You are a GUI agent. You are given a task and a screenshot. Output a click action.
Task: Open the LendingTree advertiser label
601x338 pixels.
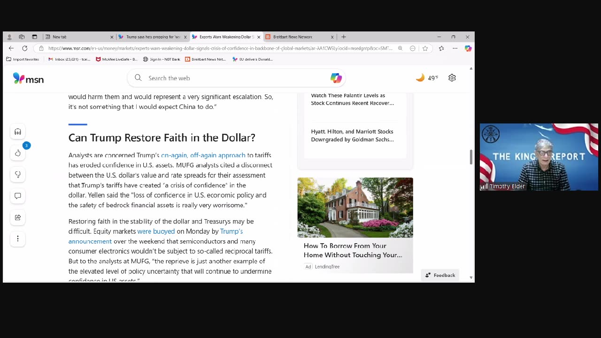click(327, 267)
